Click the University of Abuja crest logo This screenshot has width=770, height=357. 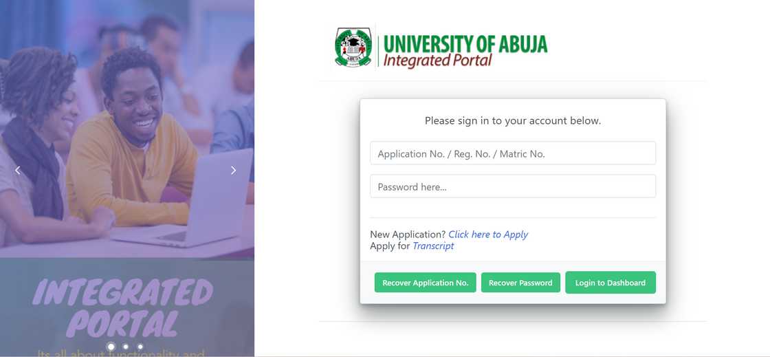pyautogui.click(x=353, y=47)
